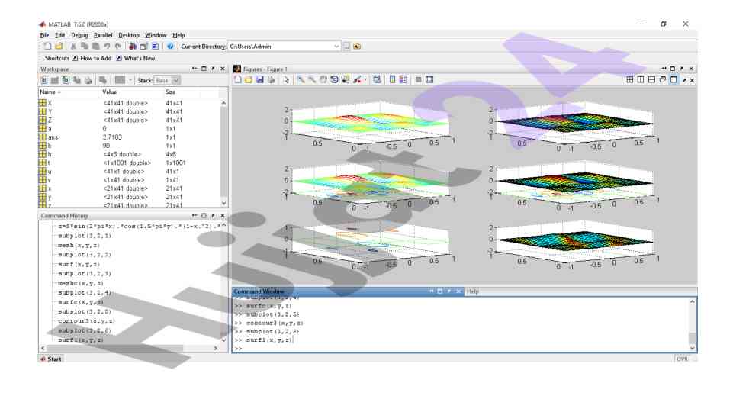The height and width of the screenshot is (412, 733).
Task: Print the figure using the printer icon
Action: [x=271, y=80]
